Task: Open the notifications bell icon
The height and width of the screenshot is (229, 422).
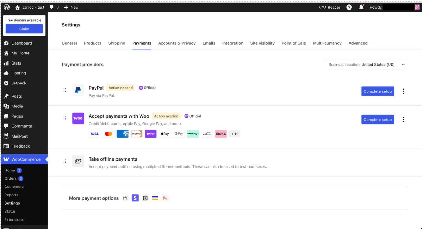Action: 361,7
